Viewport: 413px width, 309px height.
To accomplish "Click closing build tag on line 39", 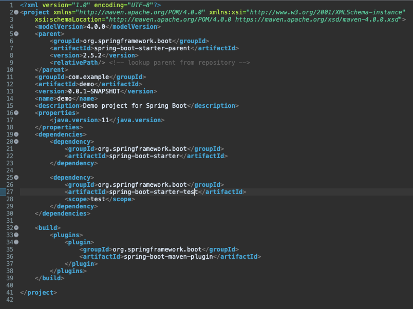I will pos(49,278).
